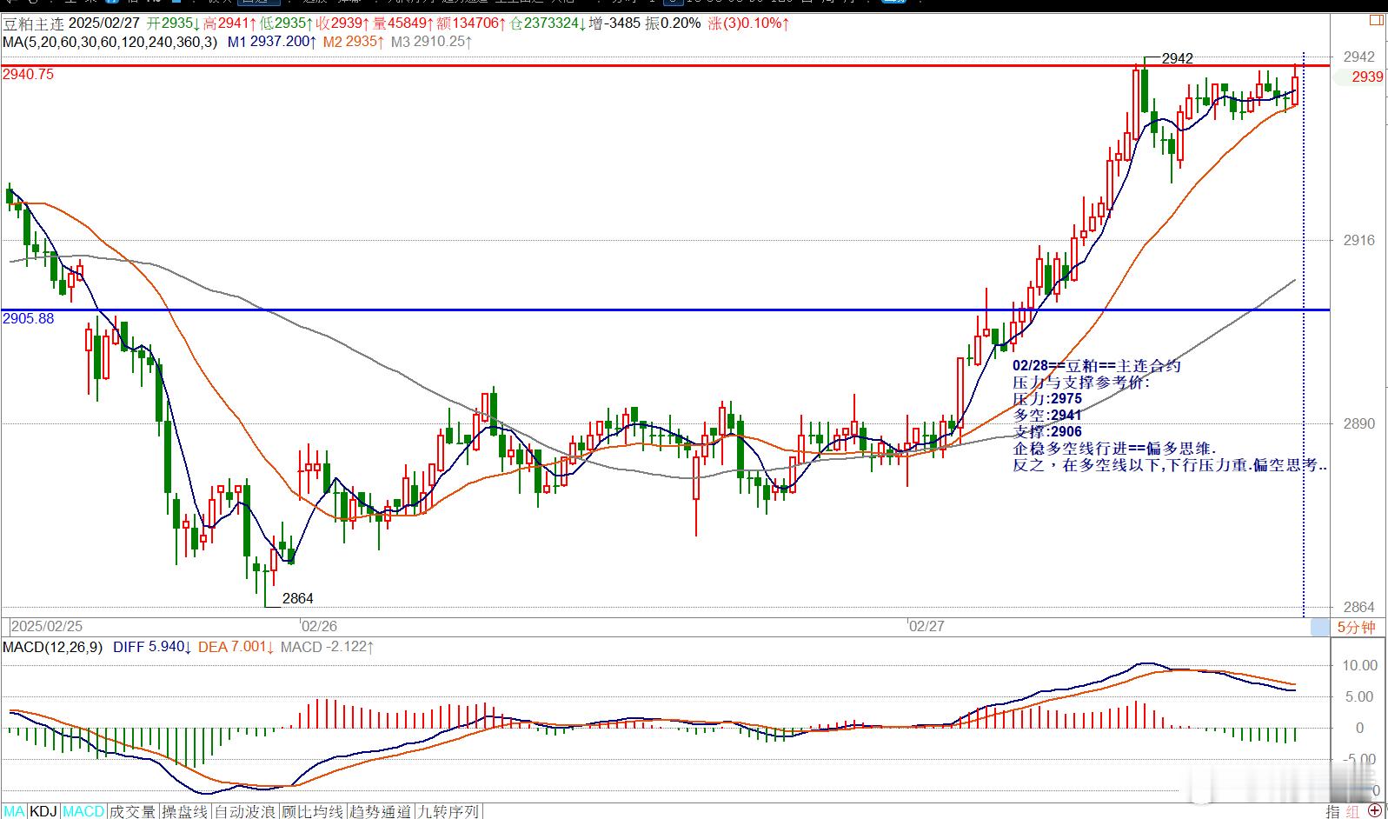Click the light blue box beside 5分钟

pyautogui.click(x=1319, y=627)
